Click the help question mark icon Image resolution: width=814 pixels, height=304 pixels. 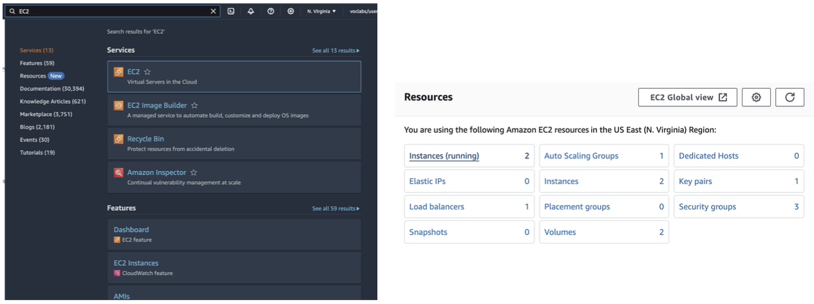pos(270,11)
